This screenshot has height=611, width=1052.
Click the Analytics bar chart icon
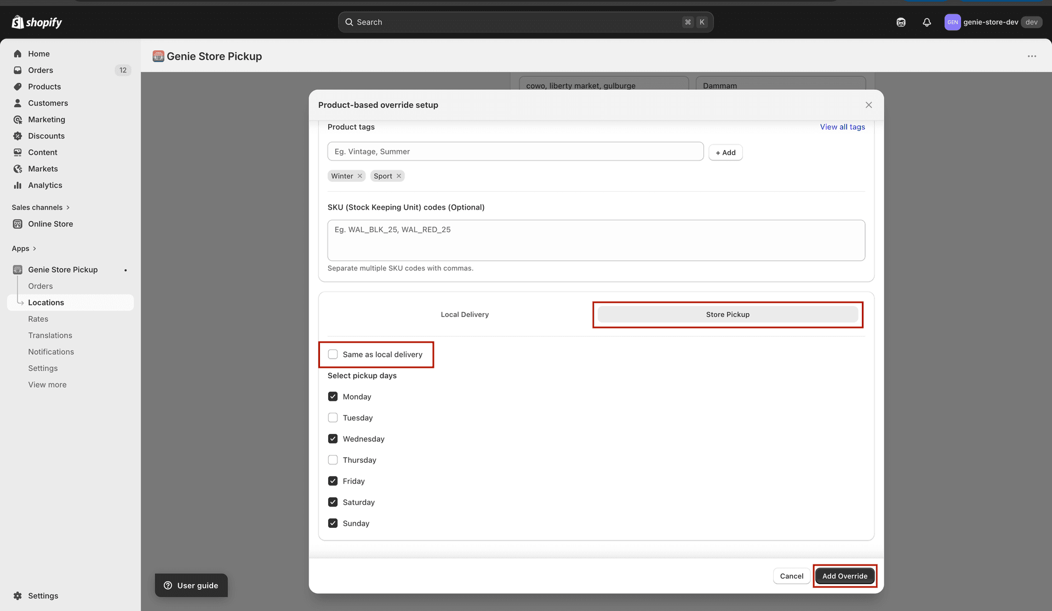click(18, 185)
